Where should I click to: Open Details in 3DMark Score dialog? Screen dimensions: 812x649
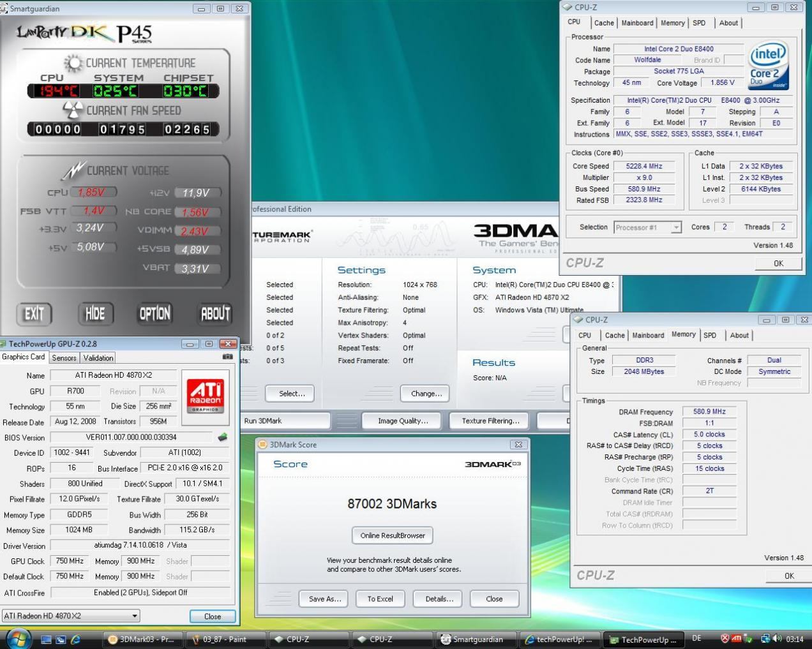click(439, 599)
